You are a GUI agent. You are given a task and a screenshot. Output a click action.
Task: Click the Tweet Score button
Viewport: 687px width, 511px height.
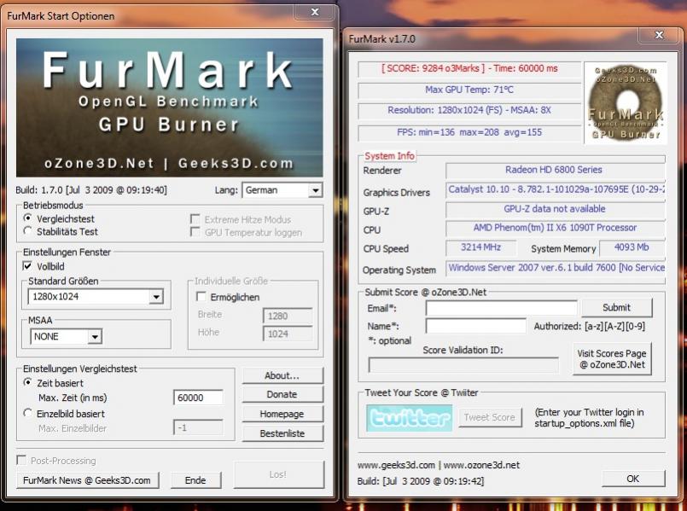click(490, 417)
